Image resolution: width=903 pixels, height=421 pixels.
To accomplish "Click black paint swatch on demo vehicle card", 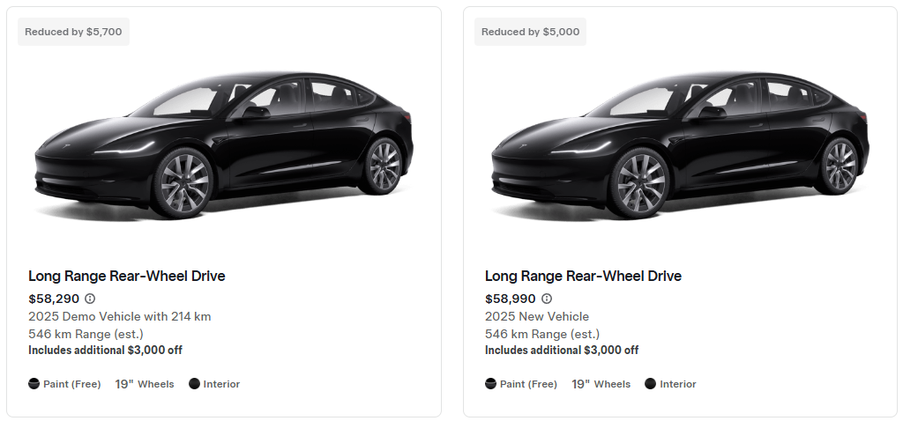I will [x=34, y=384].
